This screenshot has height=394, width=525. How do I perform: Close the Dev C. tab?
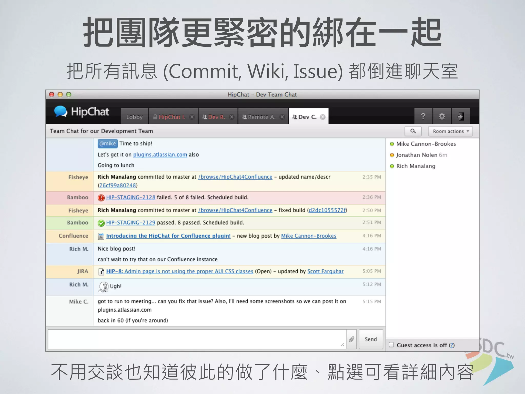(x=323, y=117)
